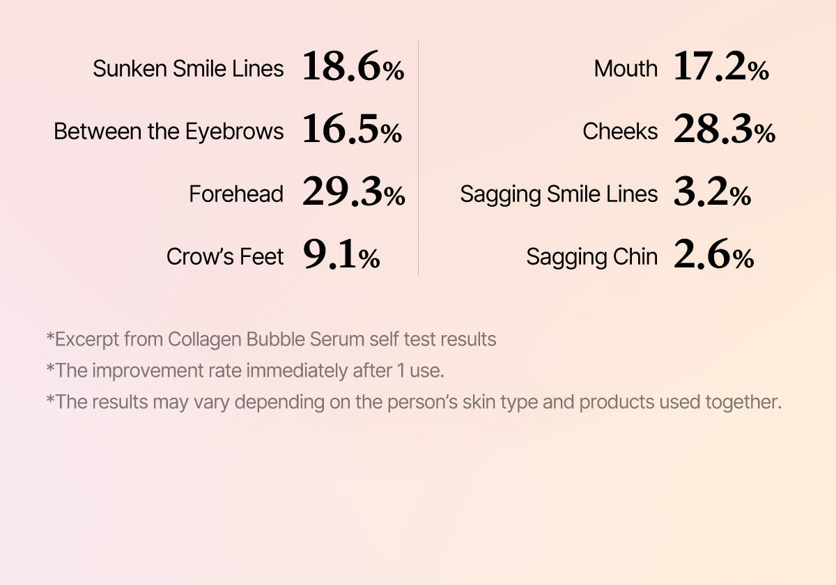
Task: Select the Between the Eyebrows label
Action: click(169, 132)
